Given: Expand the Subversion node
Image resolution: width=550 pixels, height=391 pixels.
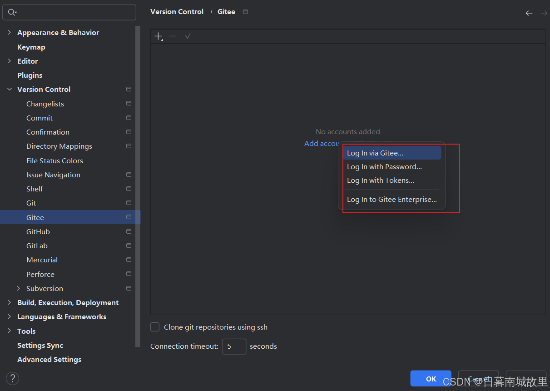Looking at the screenshot, I should click(x=18, y=288).
